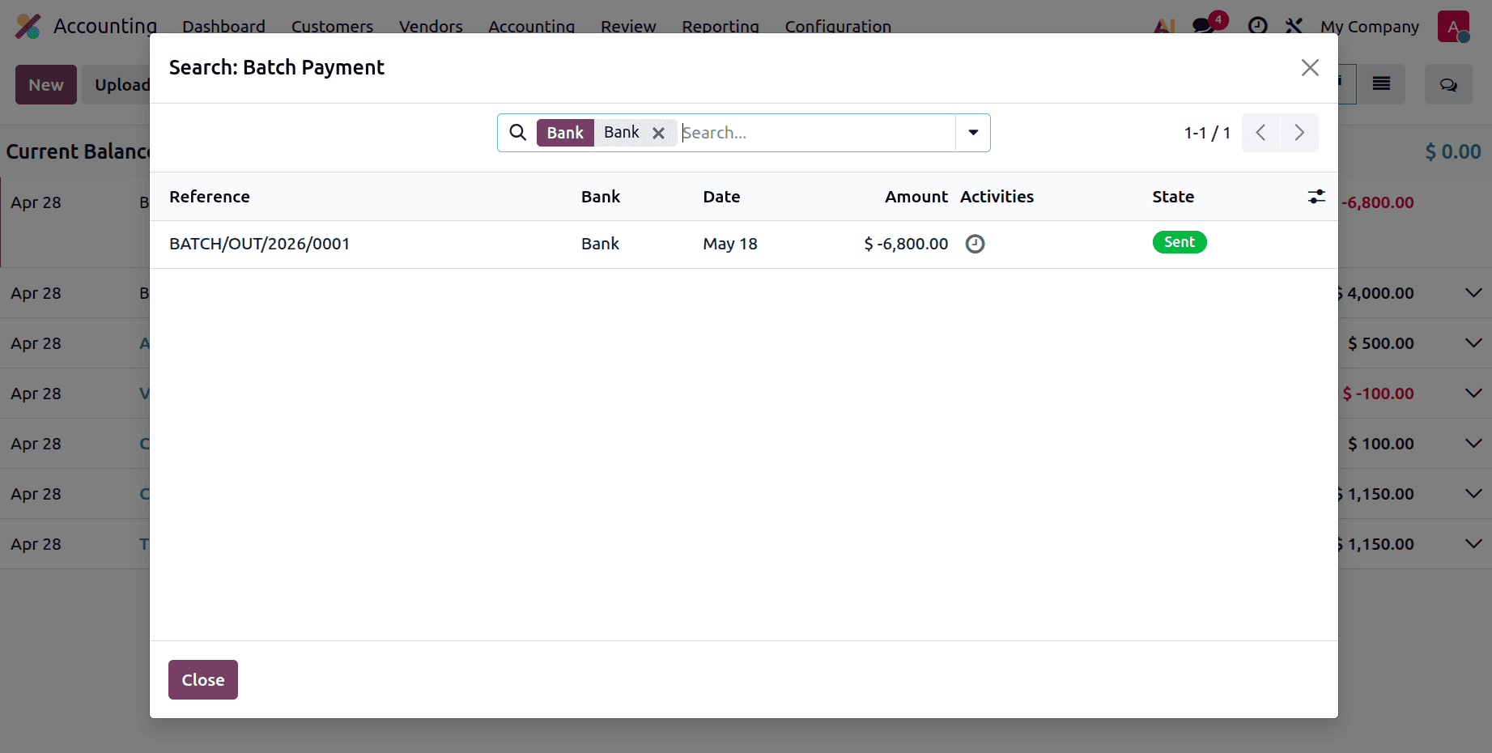
Task: Open the BATCH/OUT/2026/0001 record
Action: tap(259, 244)
